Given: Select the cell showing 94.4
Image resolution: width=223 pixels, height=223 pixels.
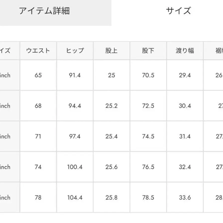Looking at the screenshot, I should [x=75, y=106].
